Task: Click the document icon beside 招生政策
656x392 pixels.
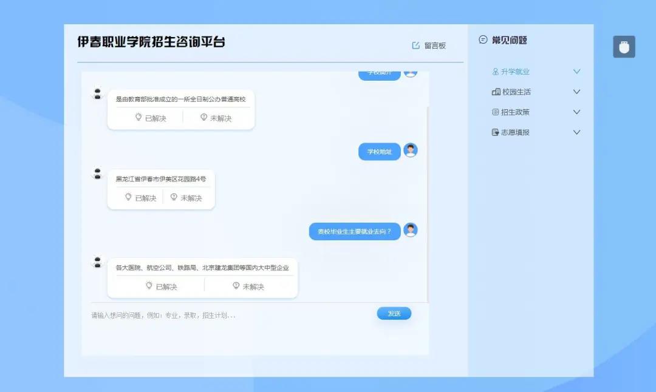Action: click(496, 112)
